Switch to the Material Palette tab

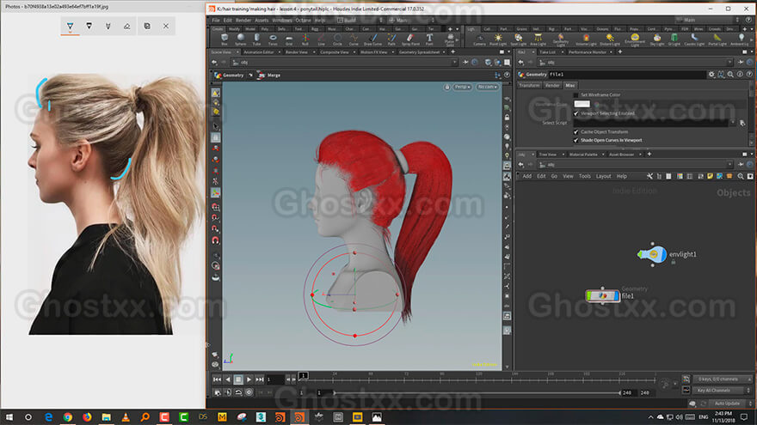click(x=583, y=155)
